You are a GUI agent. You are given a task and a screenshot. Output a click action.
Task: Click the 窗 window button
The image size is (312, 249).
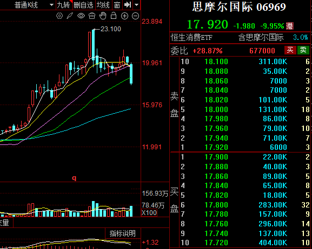[117, 5]
